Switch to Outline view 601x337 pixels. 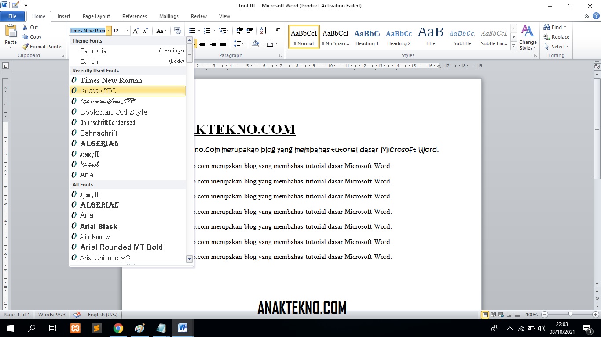pyautogui.click(x=509, y=315)
